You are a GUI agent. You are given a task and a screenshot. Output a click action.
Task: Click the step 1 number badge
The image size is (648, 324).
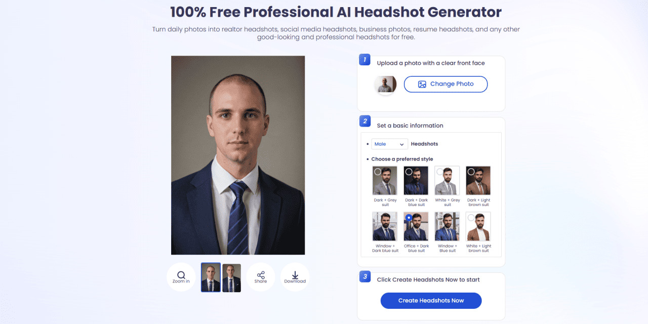[x=364, y=60]
